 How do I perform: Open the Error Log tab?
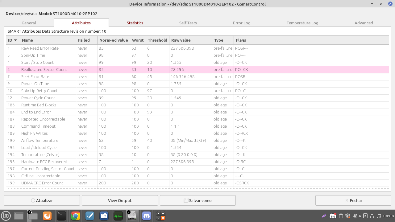tap(242, 23)
